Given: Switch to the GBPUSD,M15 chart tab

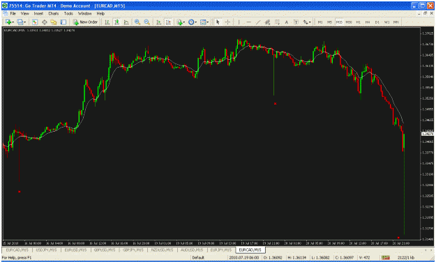Looking at the screenshot, I should point(104,250).
